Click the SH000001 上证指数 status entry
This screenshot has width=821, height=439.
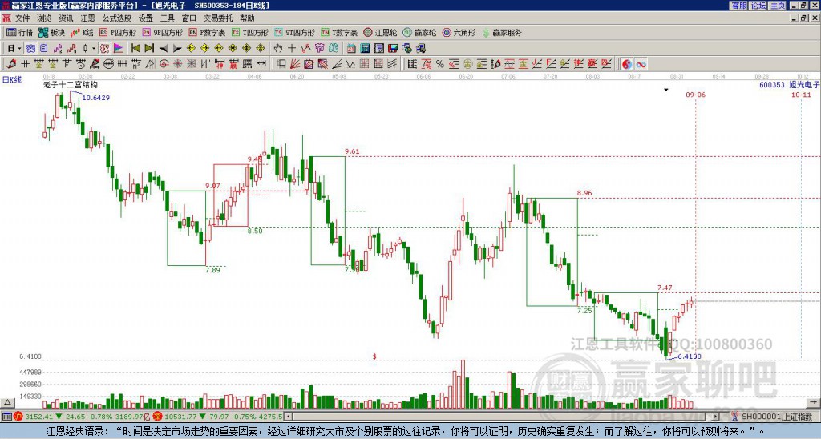pos(777,417)
